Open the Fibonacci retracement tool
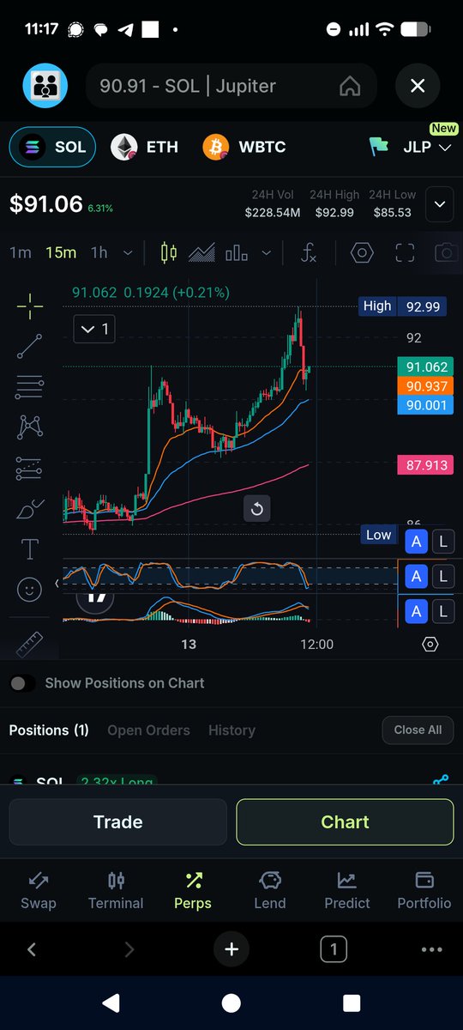Screen dimensions: 463x1030 (30, 386)
